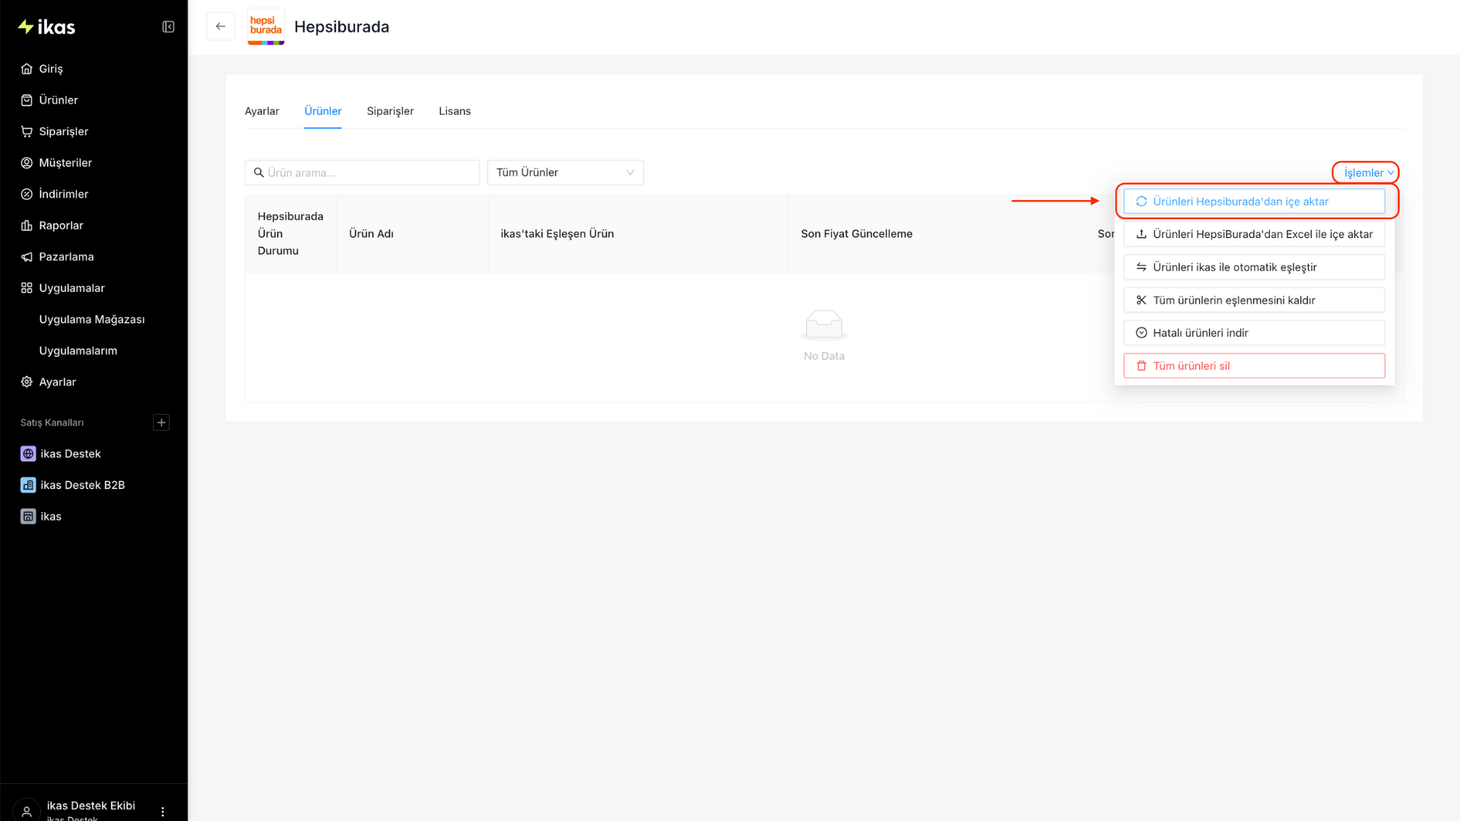Click the scissors icon to remove matches

[1141, 300]
